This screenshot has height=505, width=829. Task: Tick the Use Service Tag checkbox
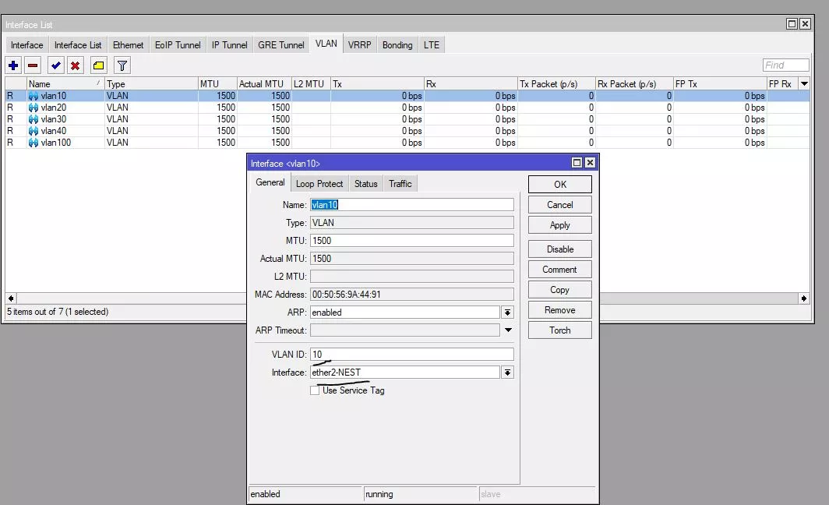(315, 390)
